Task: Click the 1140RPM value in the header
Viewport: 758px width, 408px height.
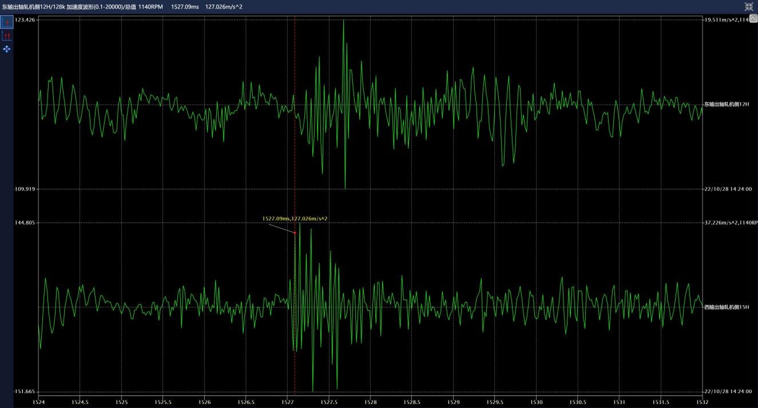Action: (x=150, y=7)
